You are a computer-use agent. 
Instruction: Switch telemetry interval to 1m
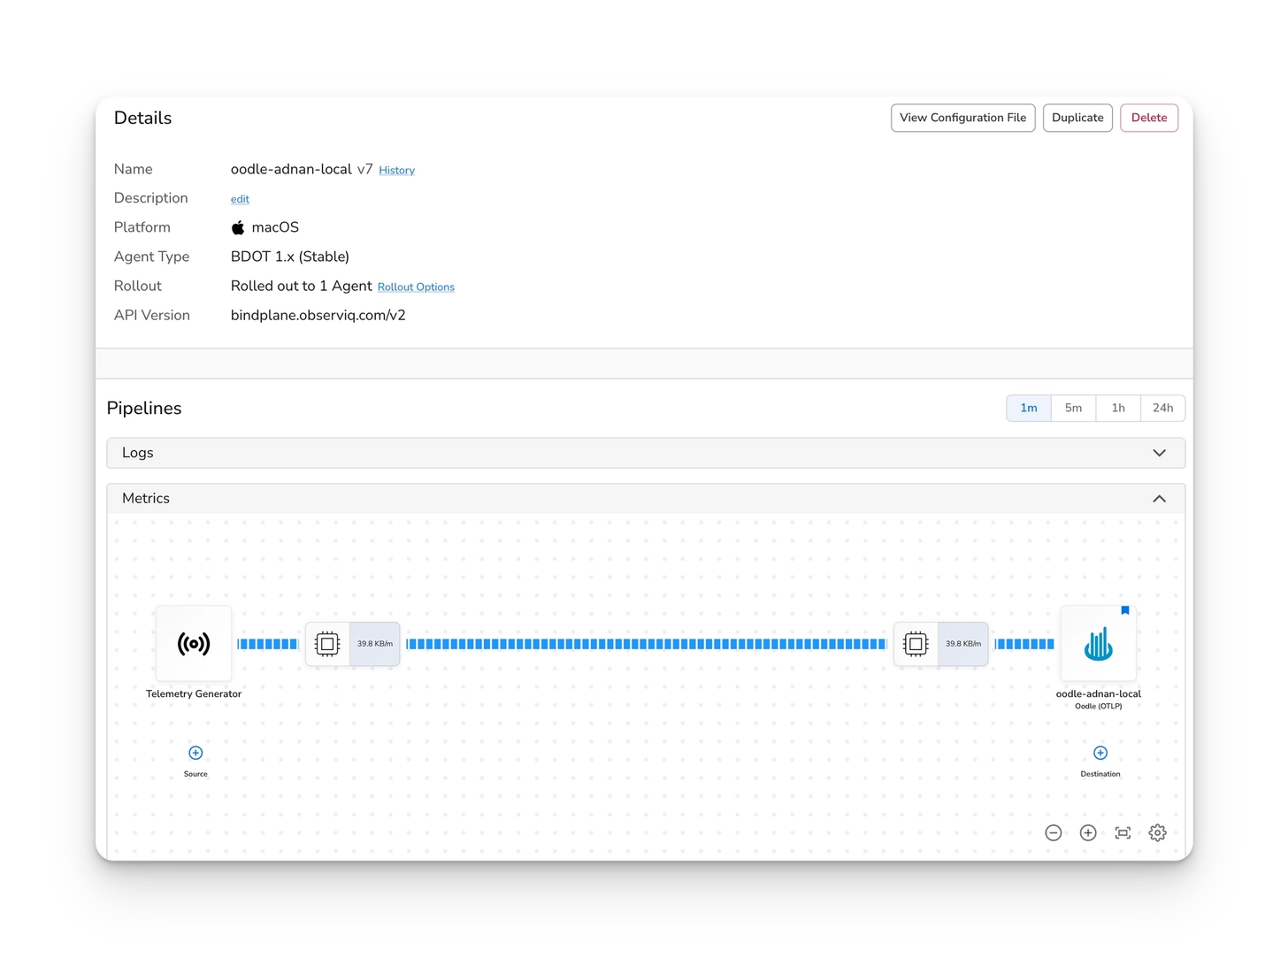click(x=1028, y=408)
